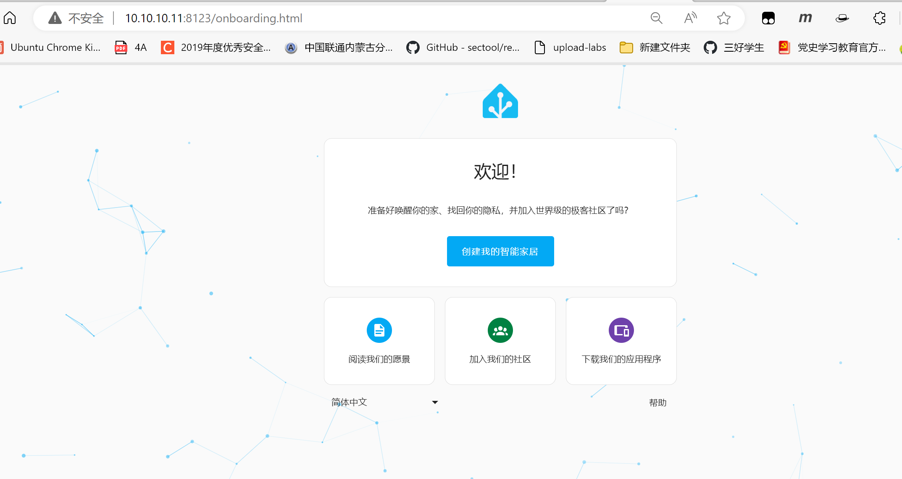
Task: Open the zoom magnifier in address bar
Action: [x=656, y=18]
